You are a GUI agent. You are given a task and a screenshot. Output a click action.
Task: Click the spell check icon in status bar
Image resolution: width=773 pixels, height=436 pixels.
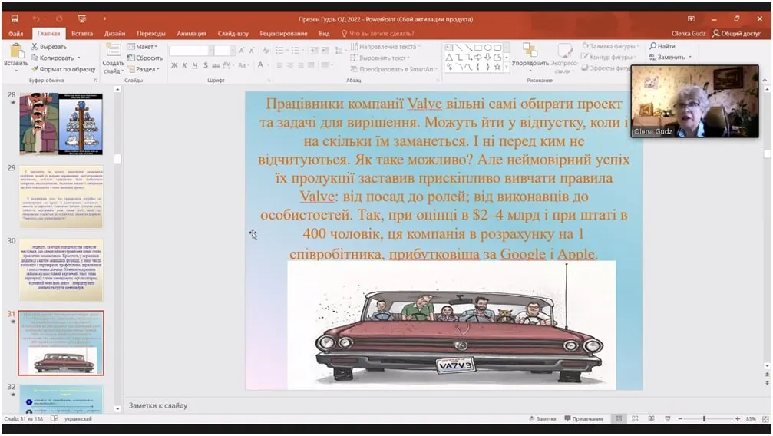[55, 419]
